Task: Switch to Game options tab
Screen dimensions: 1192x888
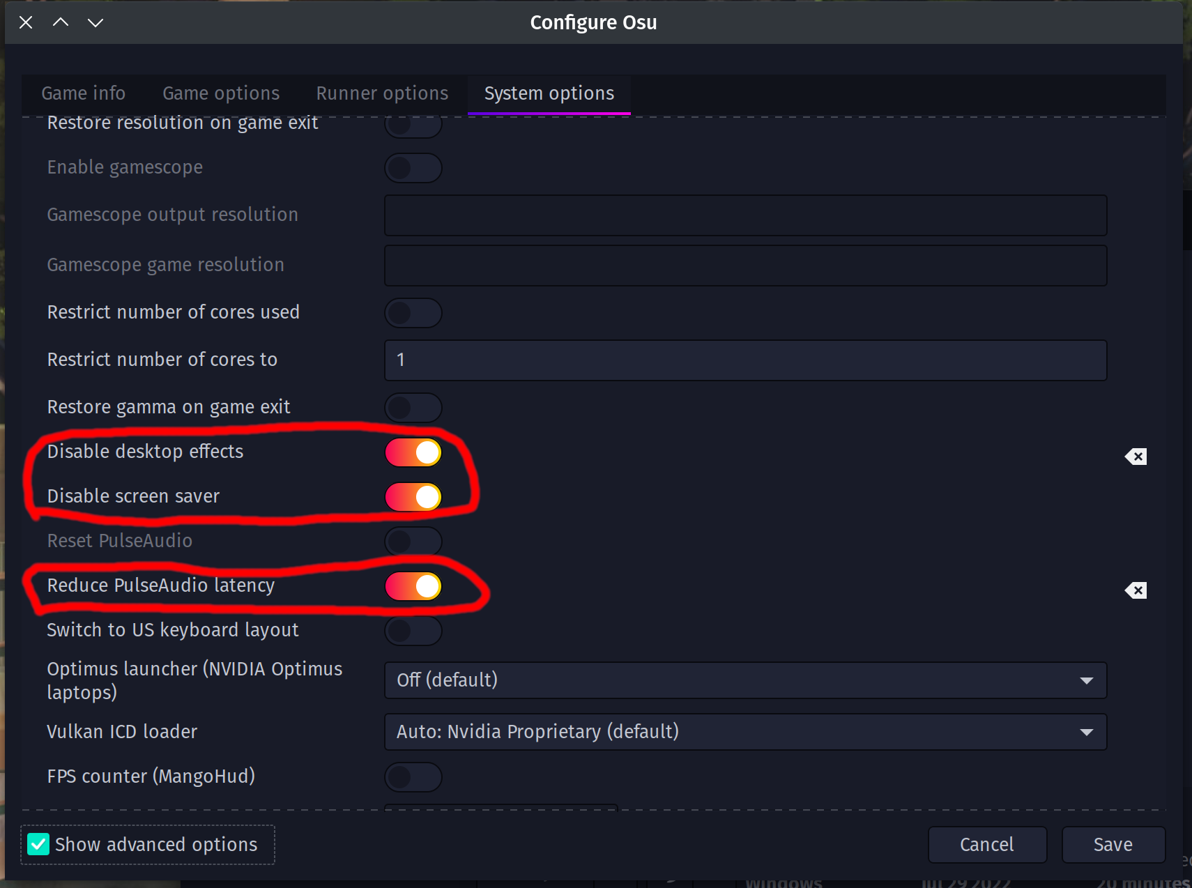Action: [221, 93]
